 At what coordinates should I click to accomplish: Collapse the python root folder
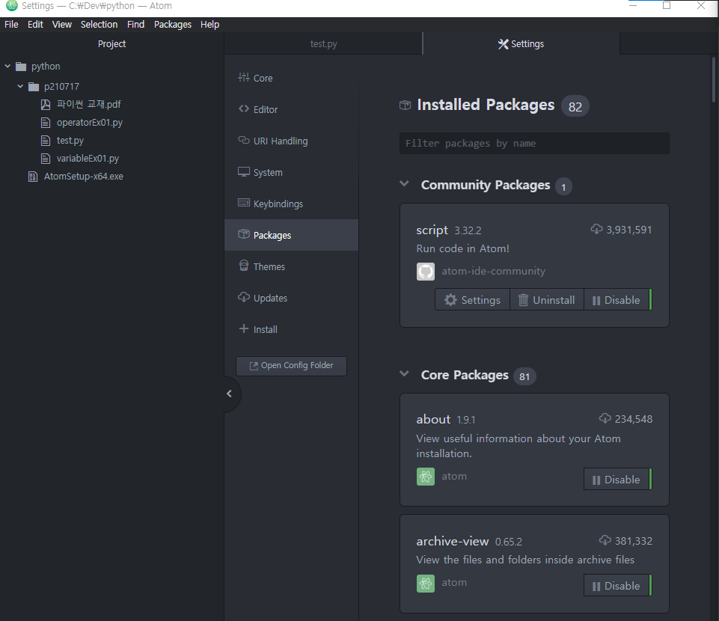click(x=7, y=66)
